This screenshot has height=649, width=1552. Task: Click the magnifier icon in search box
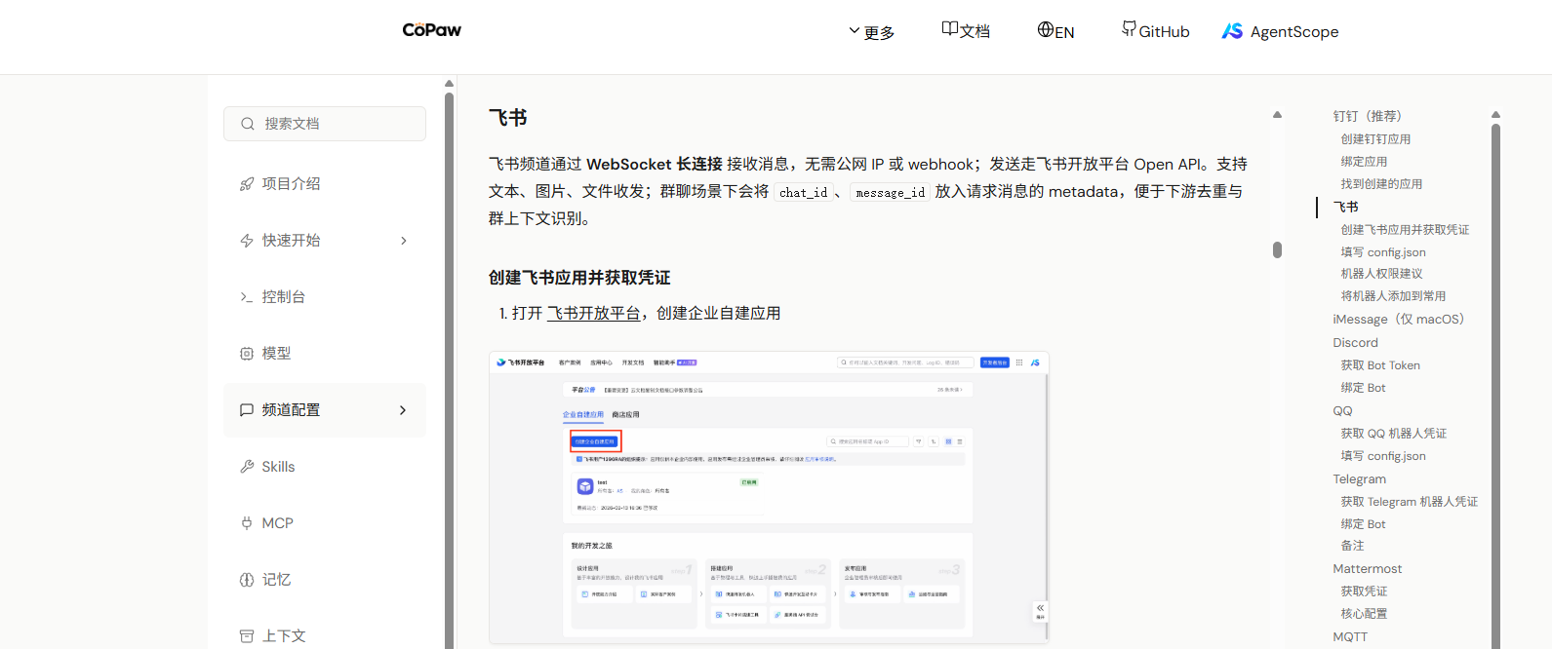(248, 124)
